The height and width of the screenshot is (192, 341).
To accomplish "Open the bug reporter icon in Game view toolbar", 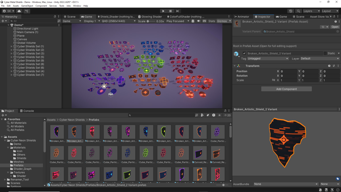I will 192,21.
